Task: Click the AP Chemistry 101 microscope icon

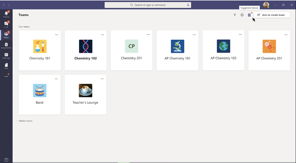Action: (178, 46)
